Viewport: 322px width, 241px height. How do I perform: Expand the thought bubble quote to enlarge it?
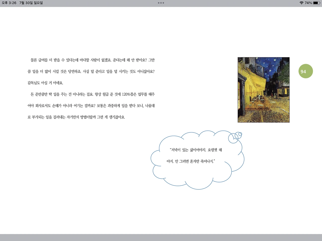click(x=197, y=156)
